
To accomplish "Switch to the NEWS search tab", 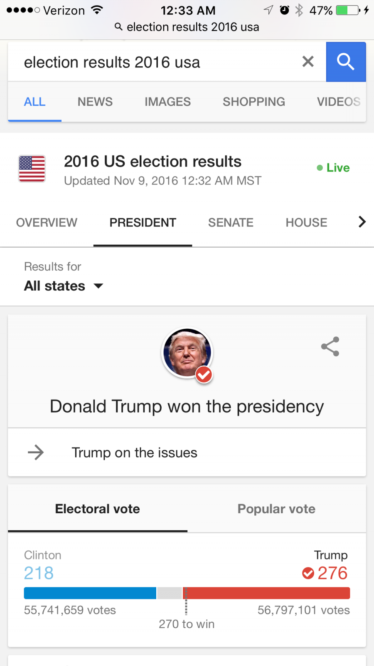I will click(x=95, y=102).
